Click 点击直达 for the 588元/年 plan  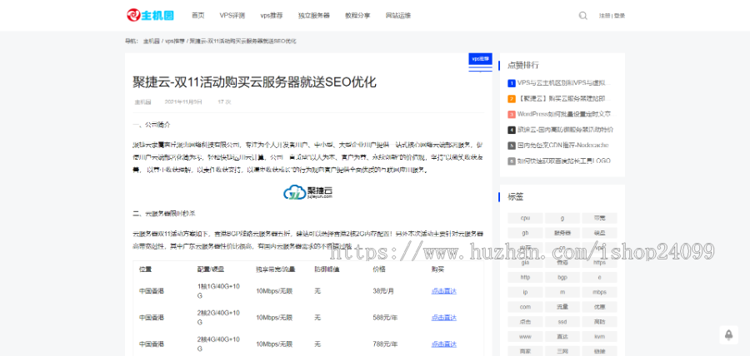pyautogui.click(x=444, y=318)
